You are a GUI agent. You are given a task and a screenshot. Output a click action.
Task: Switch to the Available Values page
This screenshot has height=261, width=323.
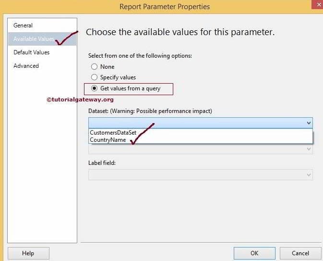34,39
